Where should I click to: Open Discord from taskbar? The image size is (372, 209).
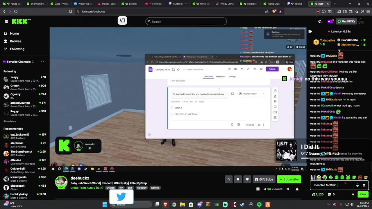[x=200, y=205]
